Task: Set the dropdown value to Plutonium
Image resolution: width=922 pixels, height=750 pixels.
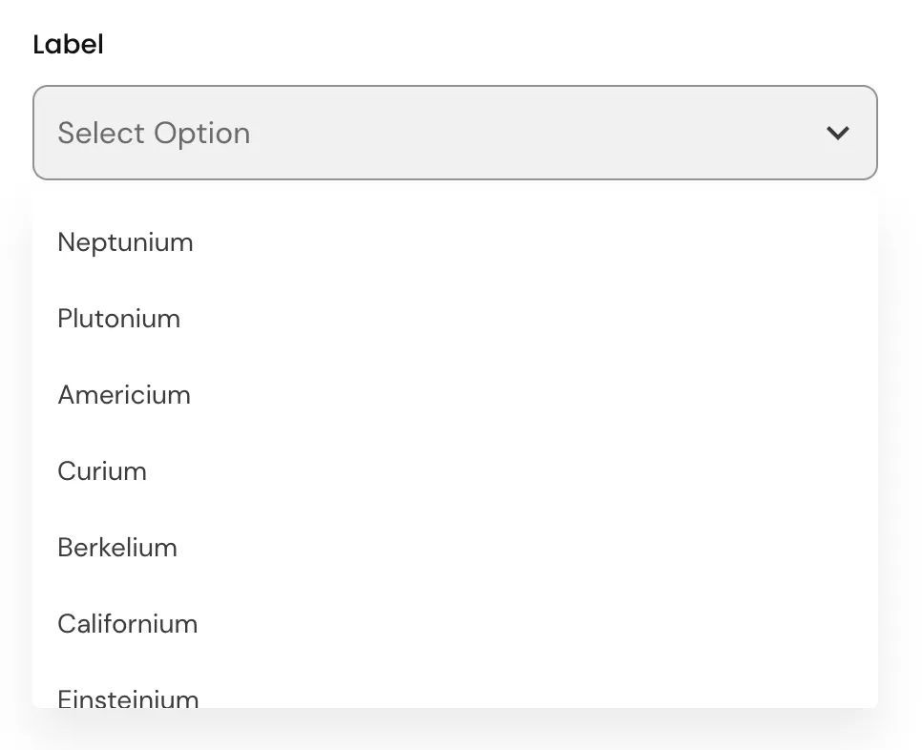Action: coord(118,319)
